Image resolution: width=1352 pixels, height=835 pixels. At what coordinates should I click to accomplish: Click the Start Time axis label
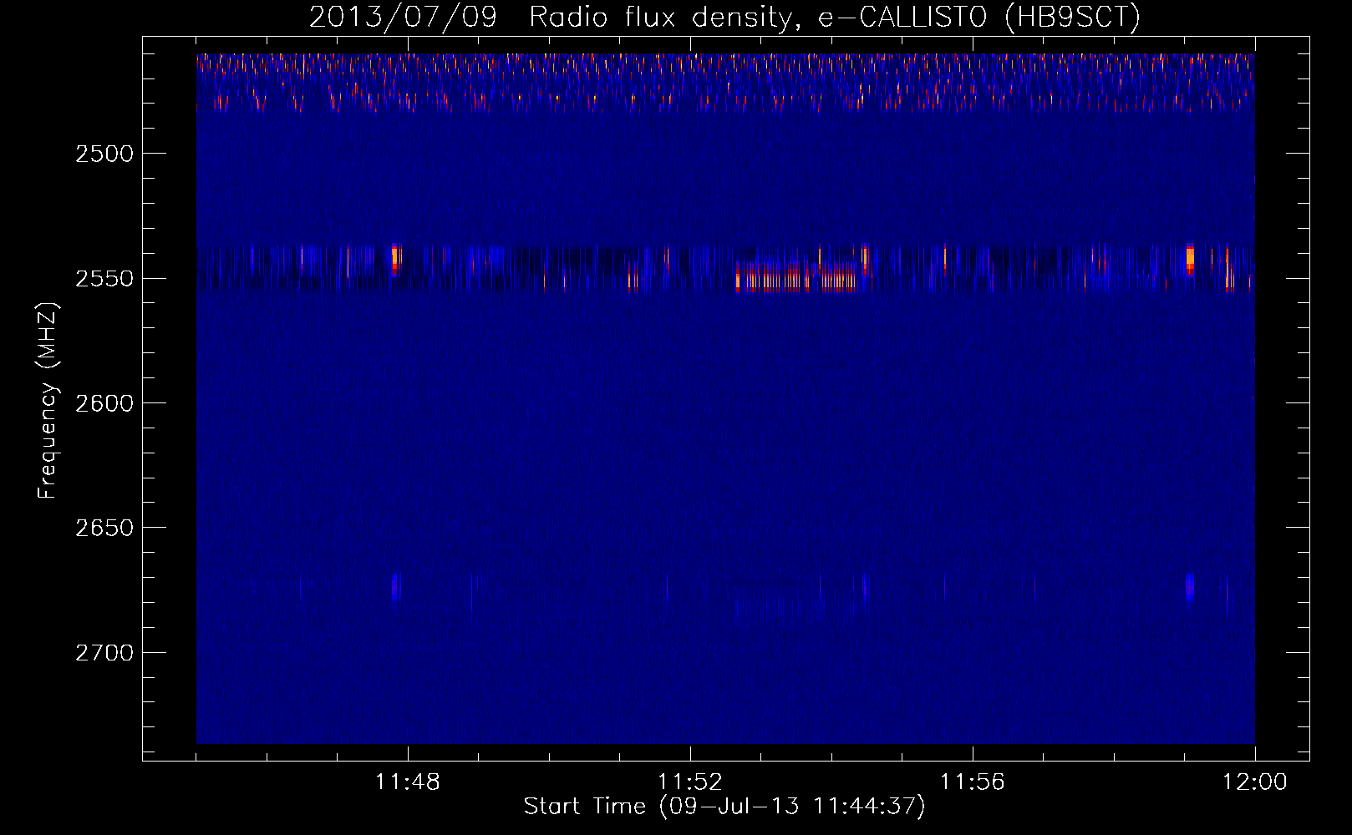724,807
